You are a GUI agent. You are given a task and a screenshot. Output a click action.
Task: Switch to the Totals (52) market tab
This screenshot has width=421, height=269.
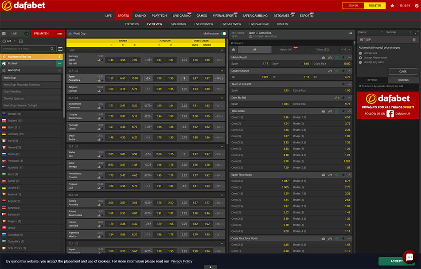pyautogui.click(x=322, y=49)
